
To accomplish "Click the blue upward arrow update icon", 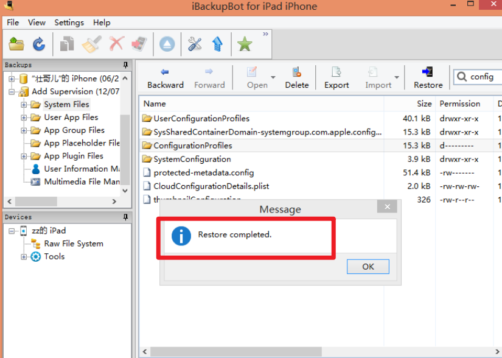I will tap(217, 44).
